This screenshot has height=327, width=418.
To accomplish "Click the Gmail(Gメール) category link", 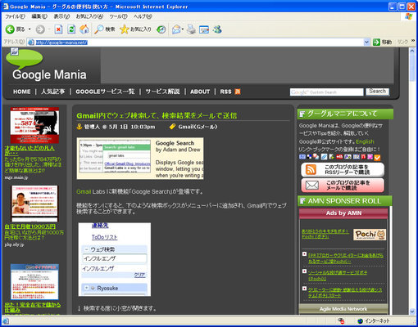I will tap(198, 127).
